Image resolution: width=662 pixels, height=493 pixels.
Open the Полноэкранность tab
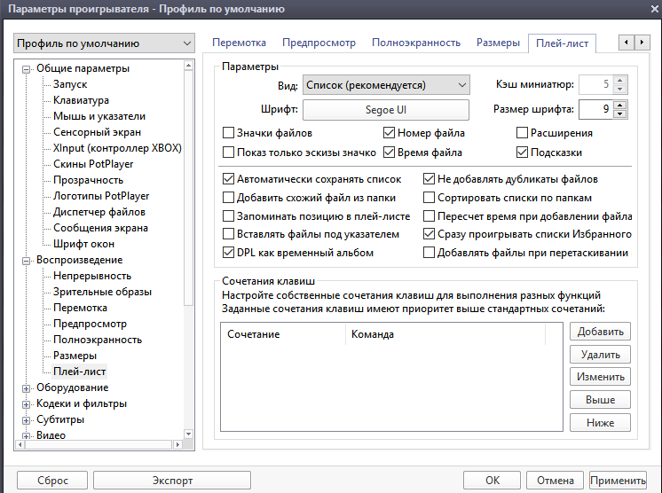[416, 43]
